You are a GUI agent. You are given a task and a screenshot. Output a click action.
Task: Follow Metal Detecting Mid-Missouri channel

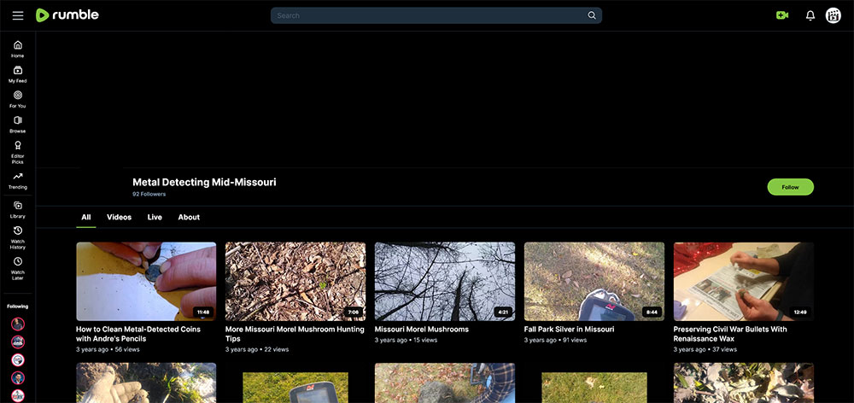(790, 187)
